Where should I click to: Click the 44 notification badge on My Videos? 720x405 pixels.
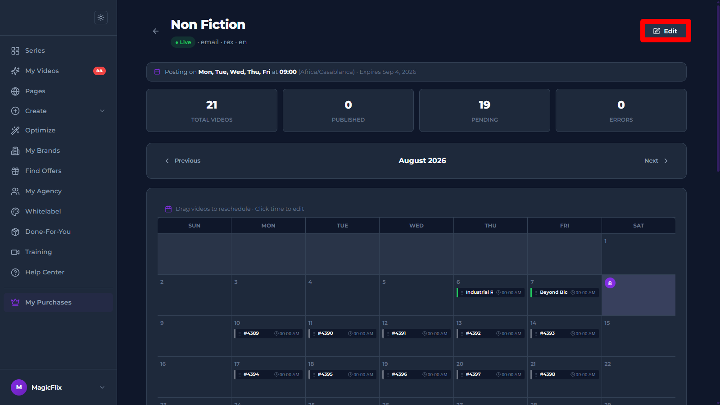pos(100,71)
